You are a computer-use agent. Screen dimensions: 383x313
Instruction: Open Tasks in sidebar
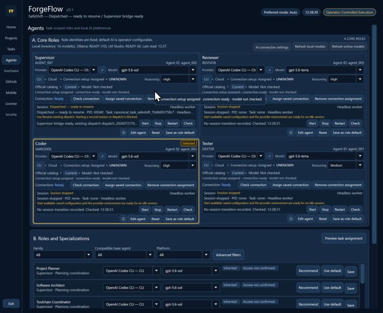(x=11, y=49)
